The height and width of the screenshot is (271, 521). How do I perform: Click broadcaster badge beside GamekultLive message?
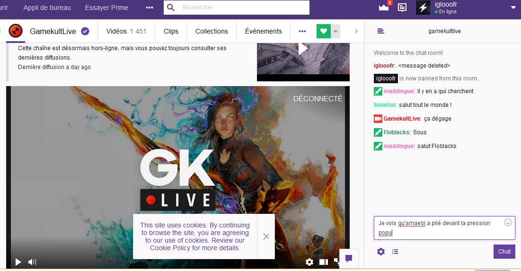[378, 119]
